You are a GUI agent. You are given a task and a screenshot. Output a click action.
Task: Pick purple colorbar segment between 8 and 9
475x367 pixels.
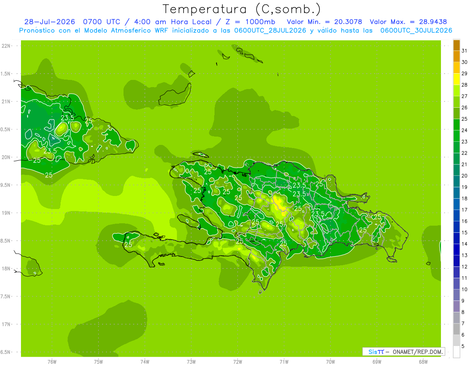(456, 306)
